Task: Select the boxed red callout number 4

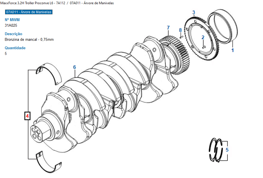Action: 28,116
